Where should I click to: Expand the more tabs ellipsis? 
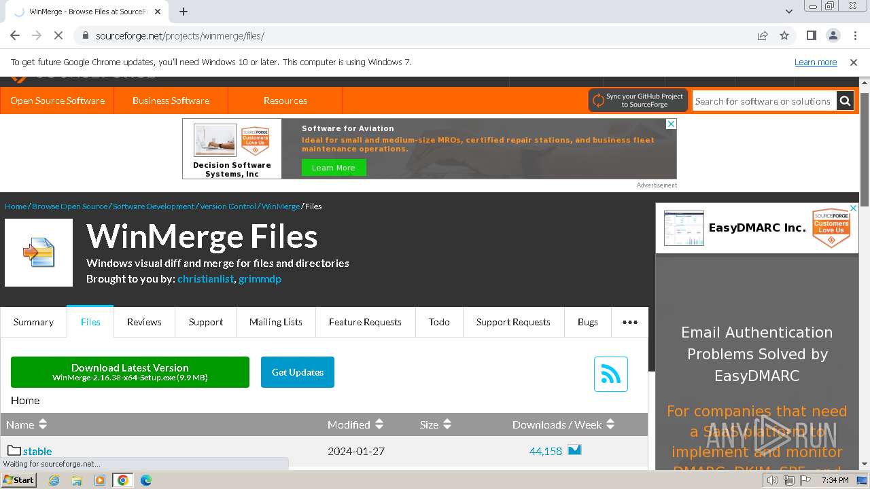coord(630,322)
